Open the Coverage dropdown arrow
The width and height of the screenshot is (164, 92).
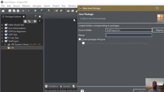click(45, 11)
